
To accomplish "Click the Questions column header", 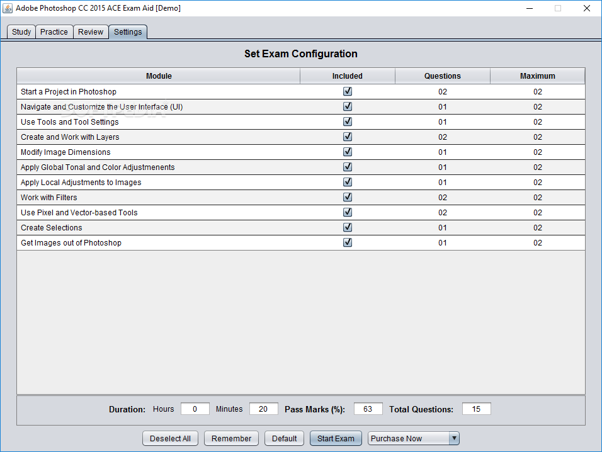I will (x=442, y=76).
